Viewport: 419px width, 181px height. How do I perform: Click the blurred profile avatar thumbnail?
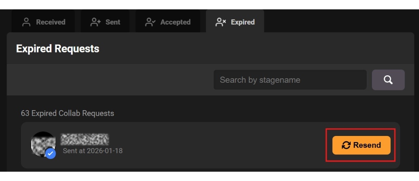tap(42, 143)
